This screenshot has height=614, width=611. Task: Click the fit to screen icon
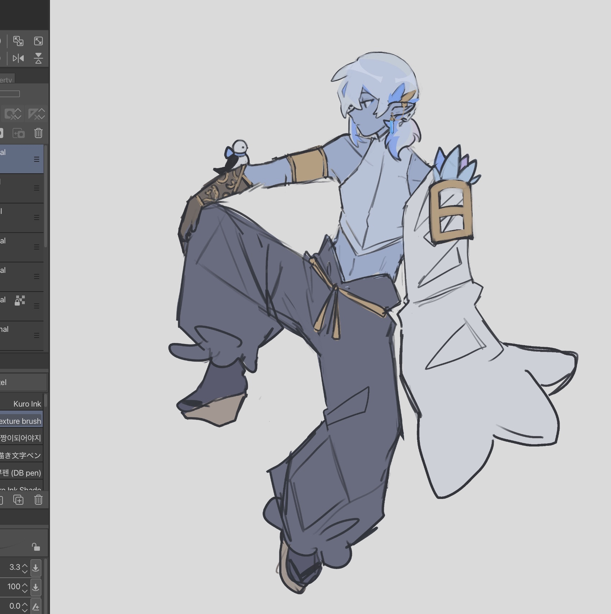tap(38, 41)
